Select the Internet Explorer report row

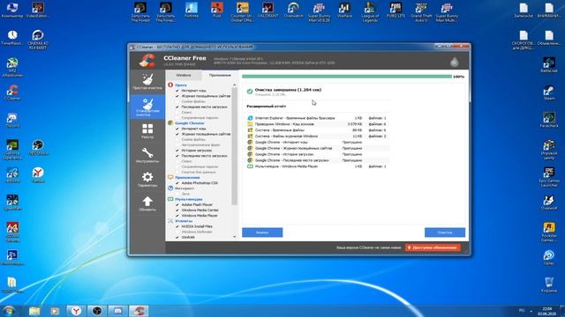pos(318,118)
